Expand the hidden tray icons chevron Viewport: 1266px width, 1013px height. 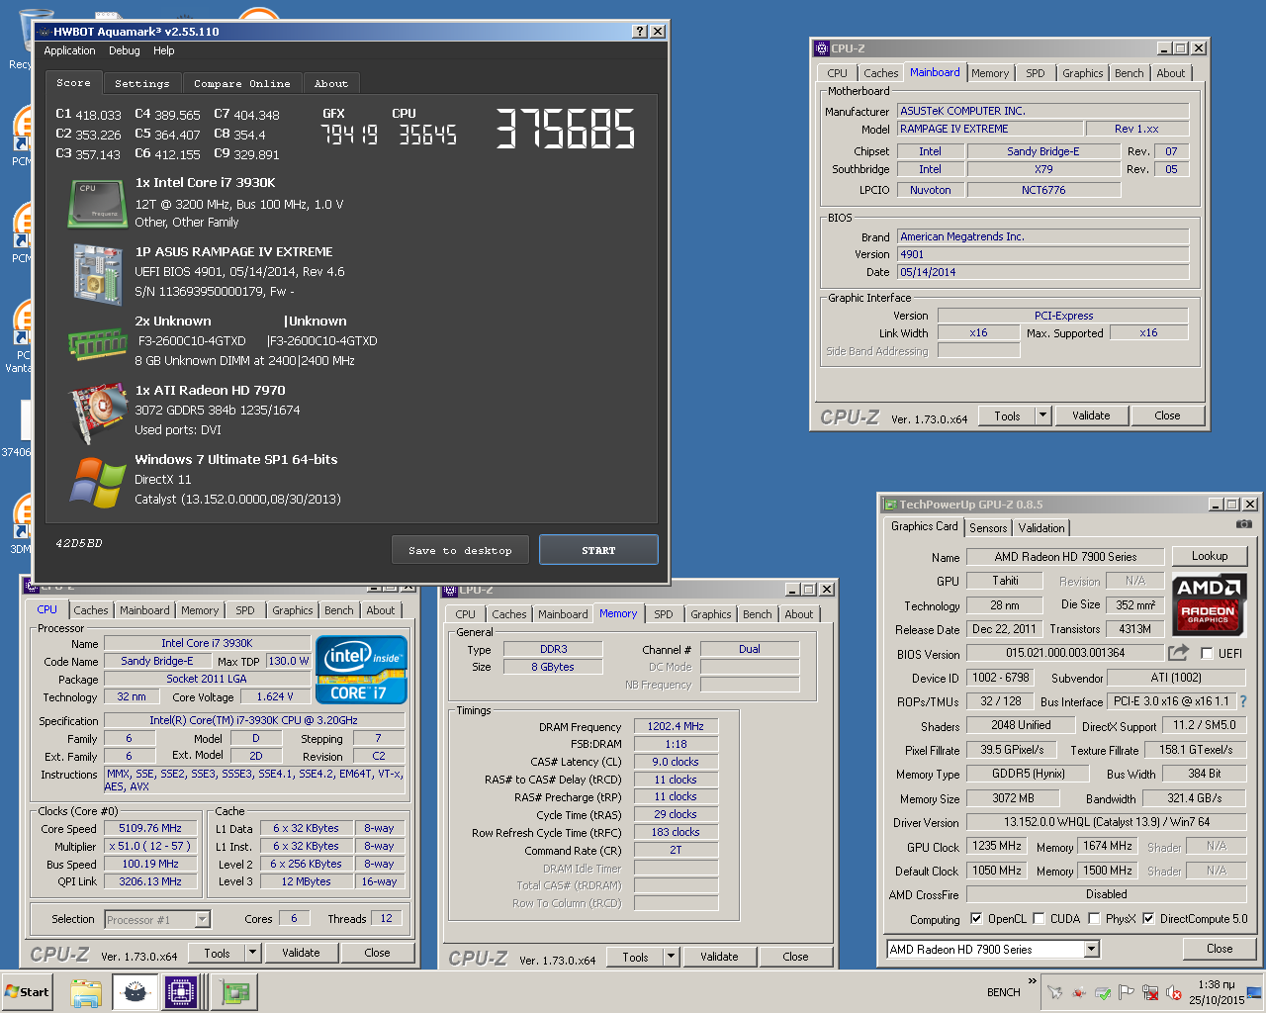pos(1033,982)
